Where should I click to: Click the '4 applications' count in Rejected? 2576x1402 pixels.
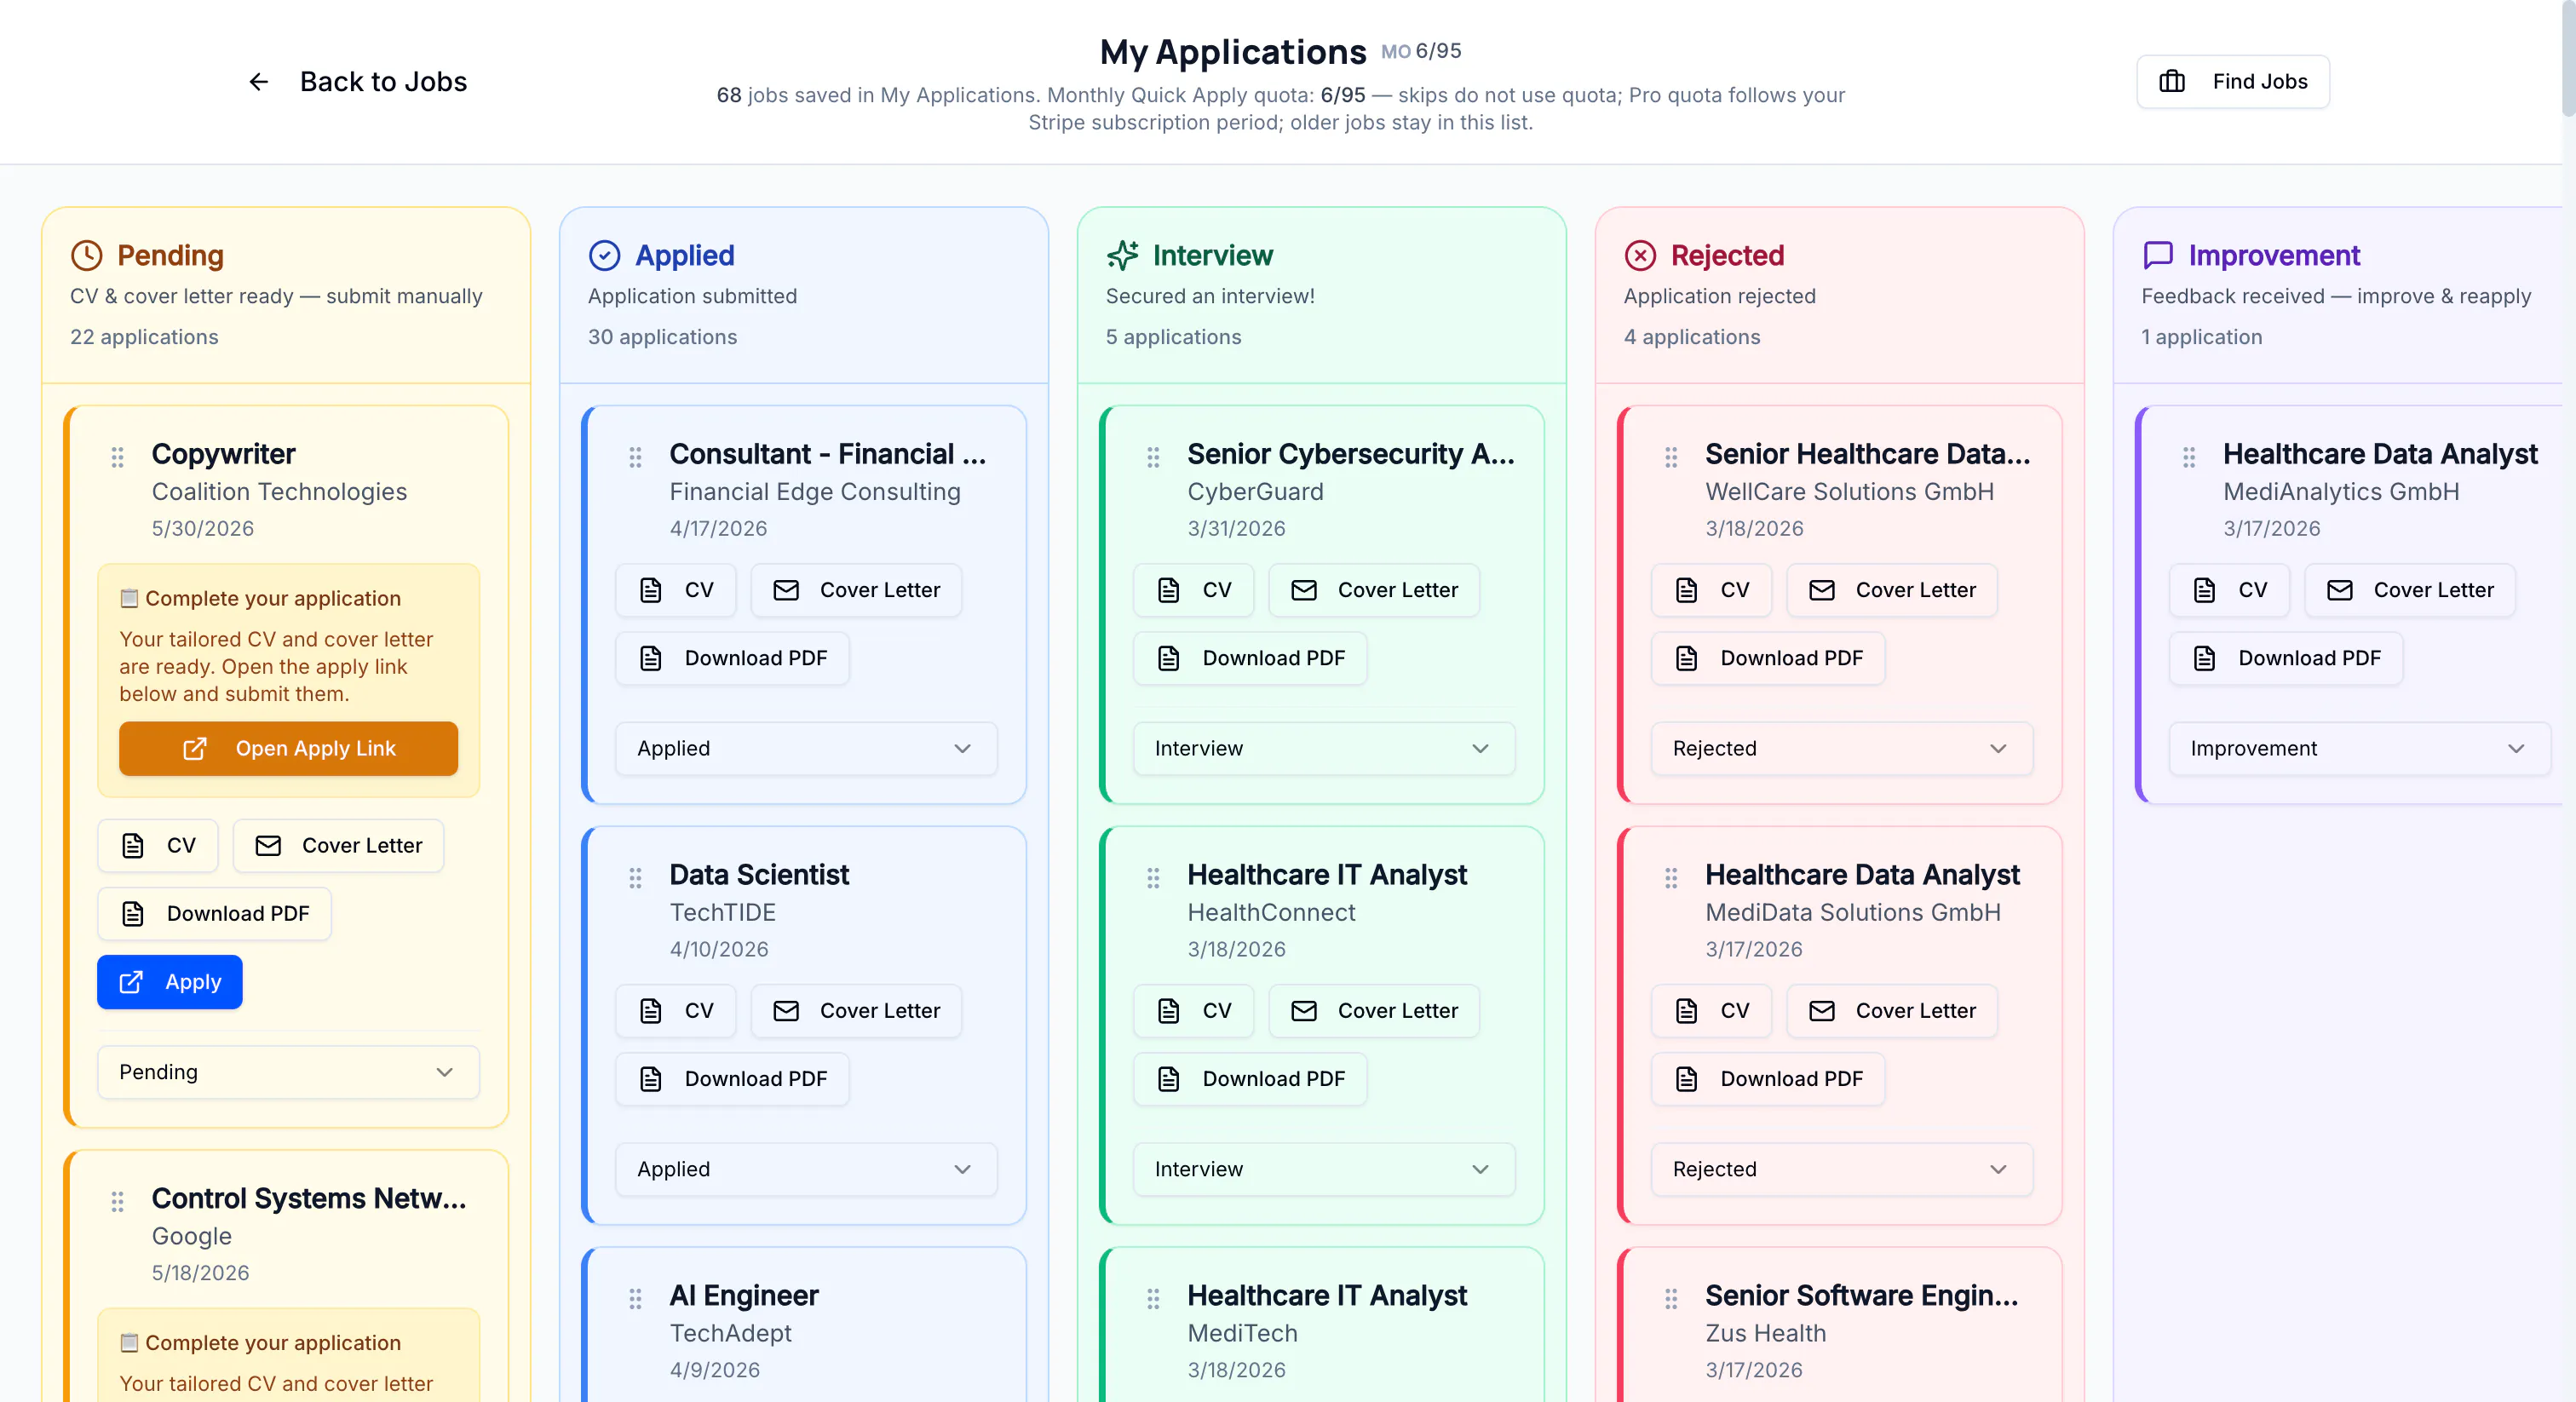pos(1692,338)
